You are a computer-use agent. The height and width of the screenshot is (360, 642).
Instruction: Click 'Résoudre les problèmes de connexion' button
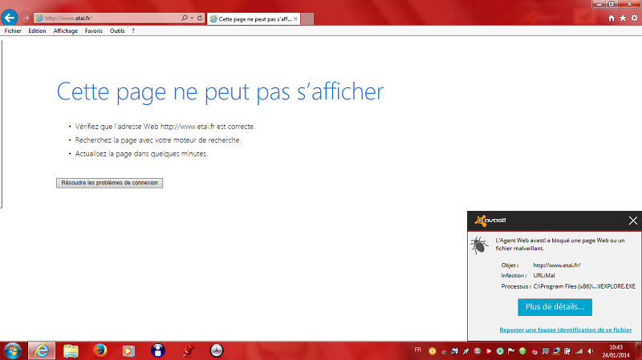pos(109,183)
